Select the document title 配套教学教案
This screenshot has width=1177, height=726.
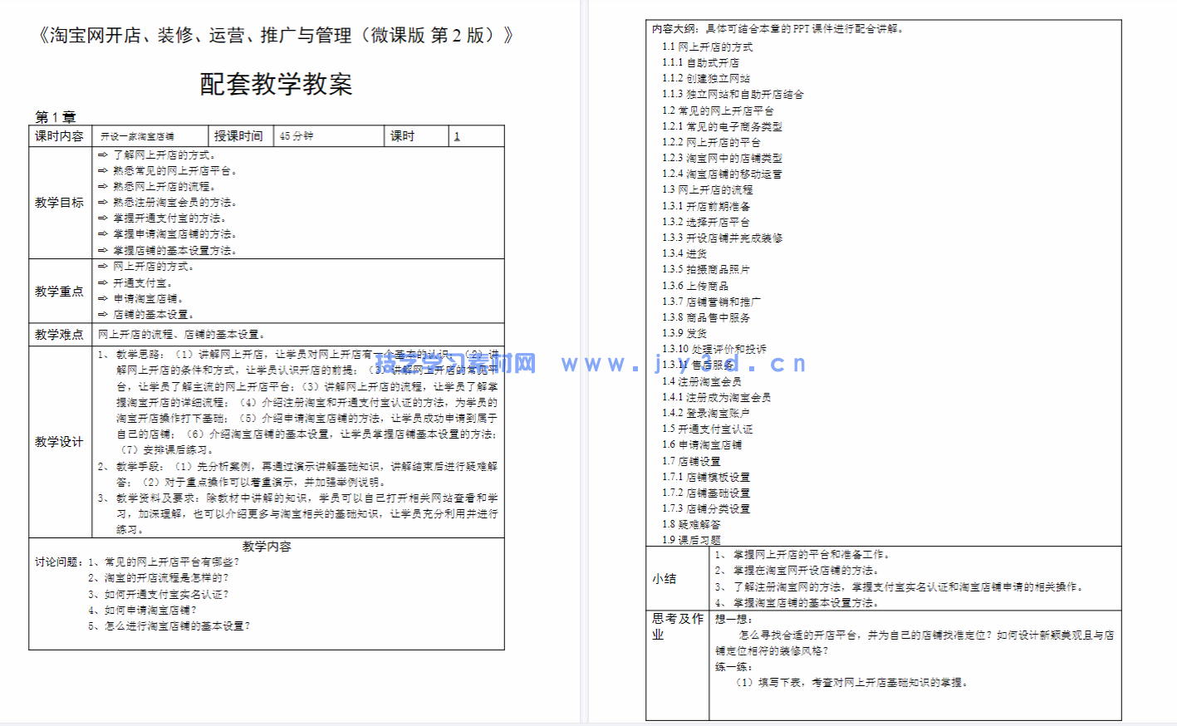coord(275,83)
